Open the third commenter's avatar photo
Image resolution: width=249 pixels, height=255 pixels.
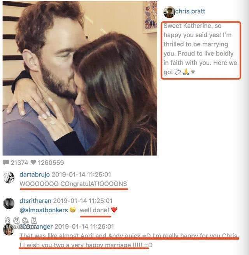[9, 229]
